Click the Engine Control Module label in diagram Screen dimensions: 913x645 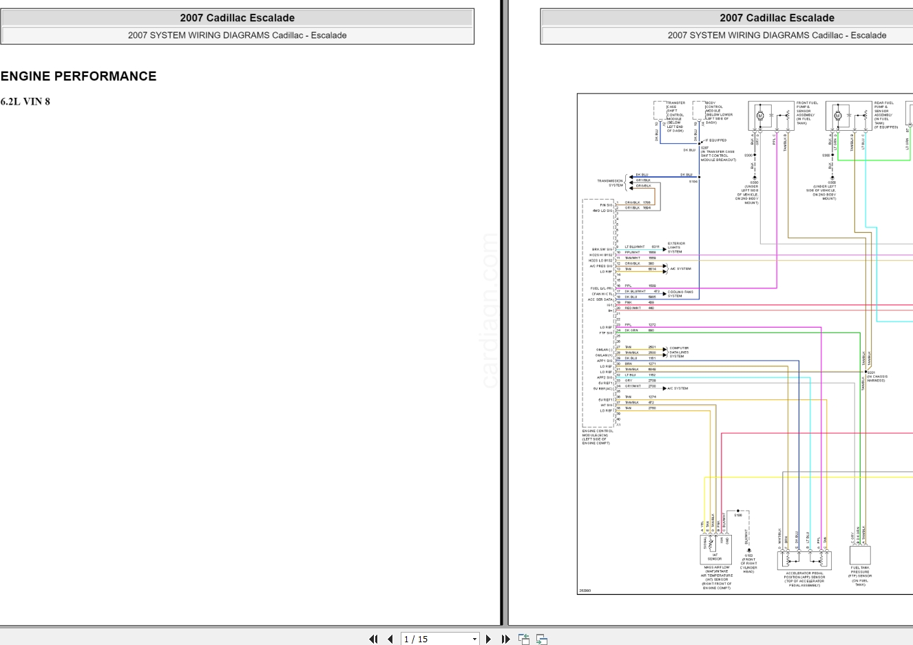pos(598,437)
